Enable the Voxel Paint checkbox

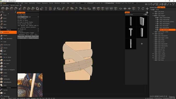pyautogui.click(x=18, y=15)
